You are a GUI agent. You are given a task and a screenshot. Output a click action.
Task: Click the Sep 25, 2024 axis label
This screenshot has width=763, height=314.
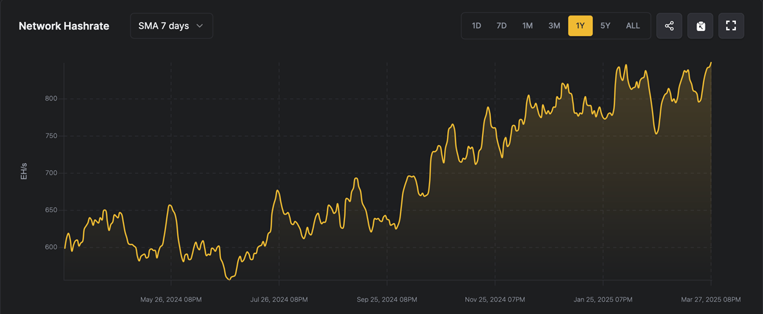[x=386, y=300]
